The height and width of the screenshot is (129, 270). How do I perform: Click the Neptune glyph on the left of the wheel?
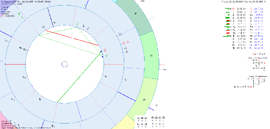(x=21, y=48)
